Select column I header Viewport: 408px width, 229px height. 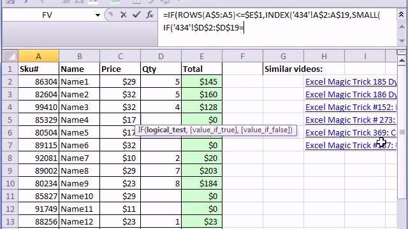pyautogui.click(x=365, y=56)
